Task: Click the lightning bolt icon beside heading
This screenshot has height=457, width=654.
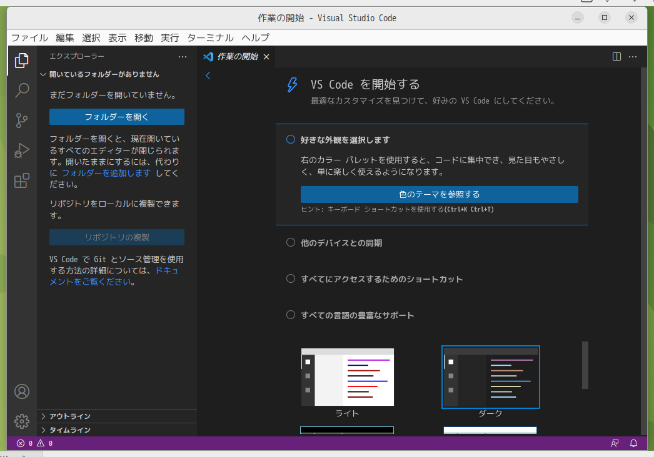Action: pyautogui.click(x=292, y=84)
